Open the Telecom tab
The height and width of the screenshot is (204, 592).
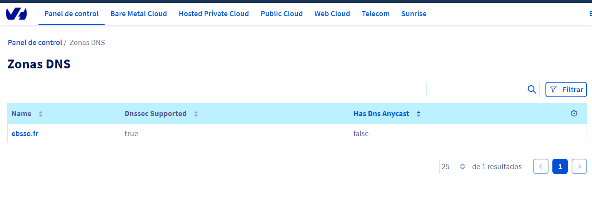click(375, 14)
